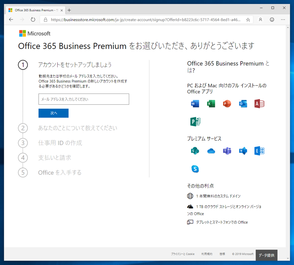Image resolution: width=294 pixels, height=265 pixels.
Task: Click the text タブレットとスマートフォンでの Office
Action: pos(222,222)
